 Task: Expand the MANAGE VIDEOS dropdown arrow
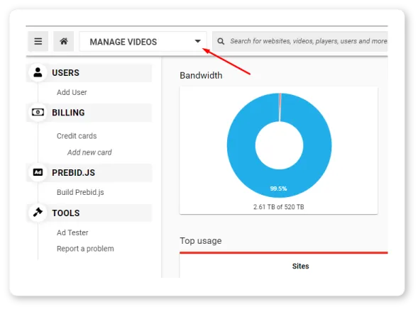[197, 41]
